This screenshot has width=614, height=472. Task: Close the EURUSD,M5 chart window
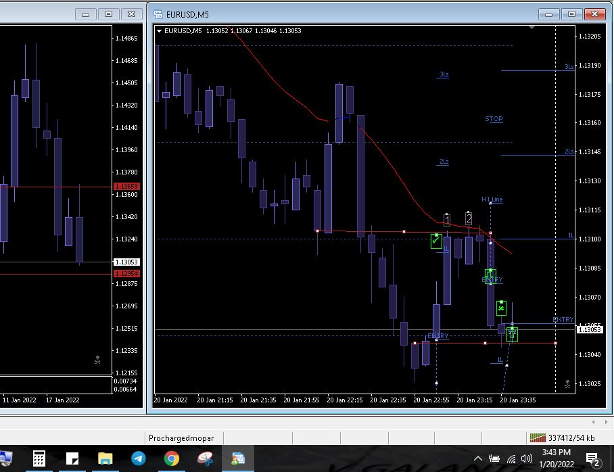coord(594,14)
